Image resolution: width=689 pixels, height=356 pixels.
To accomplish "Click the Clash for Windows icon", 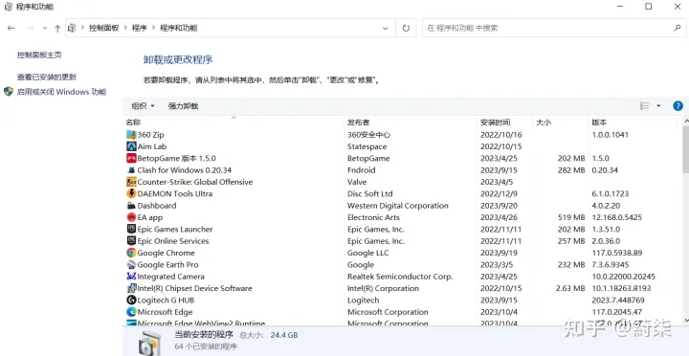I will coord(131,170).
